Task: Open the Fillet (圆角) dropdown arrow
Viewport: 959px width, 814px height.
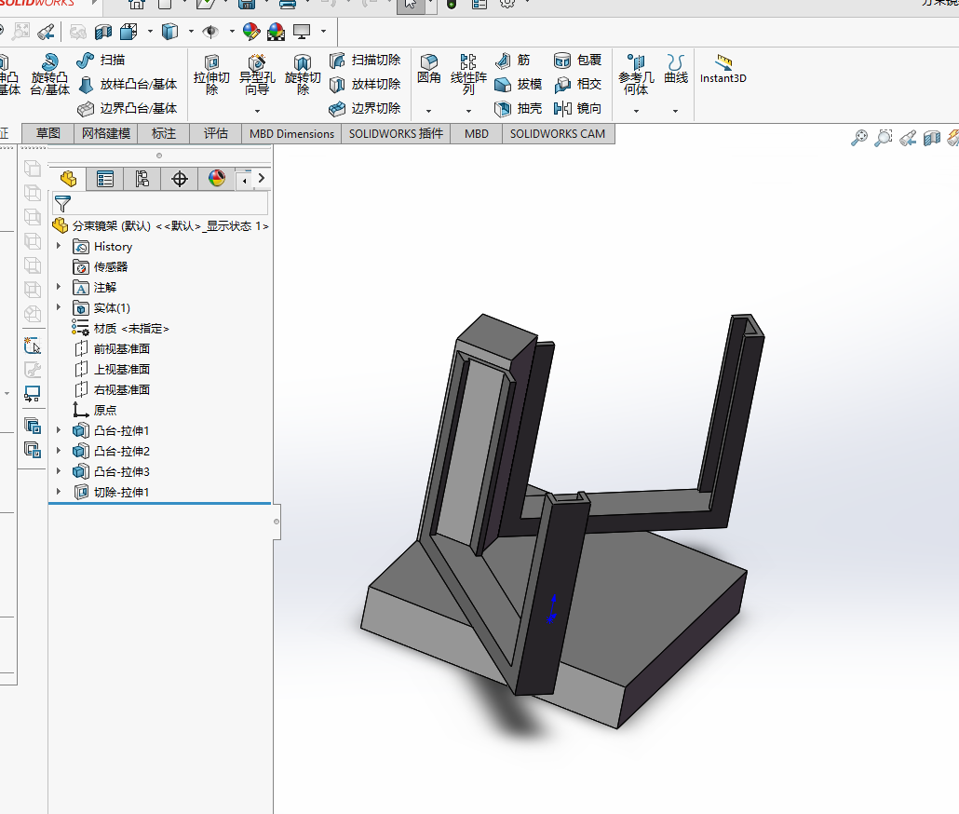Action: point(428,111)
